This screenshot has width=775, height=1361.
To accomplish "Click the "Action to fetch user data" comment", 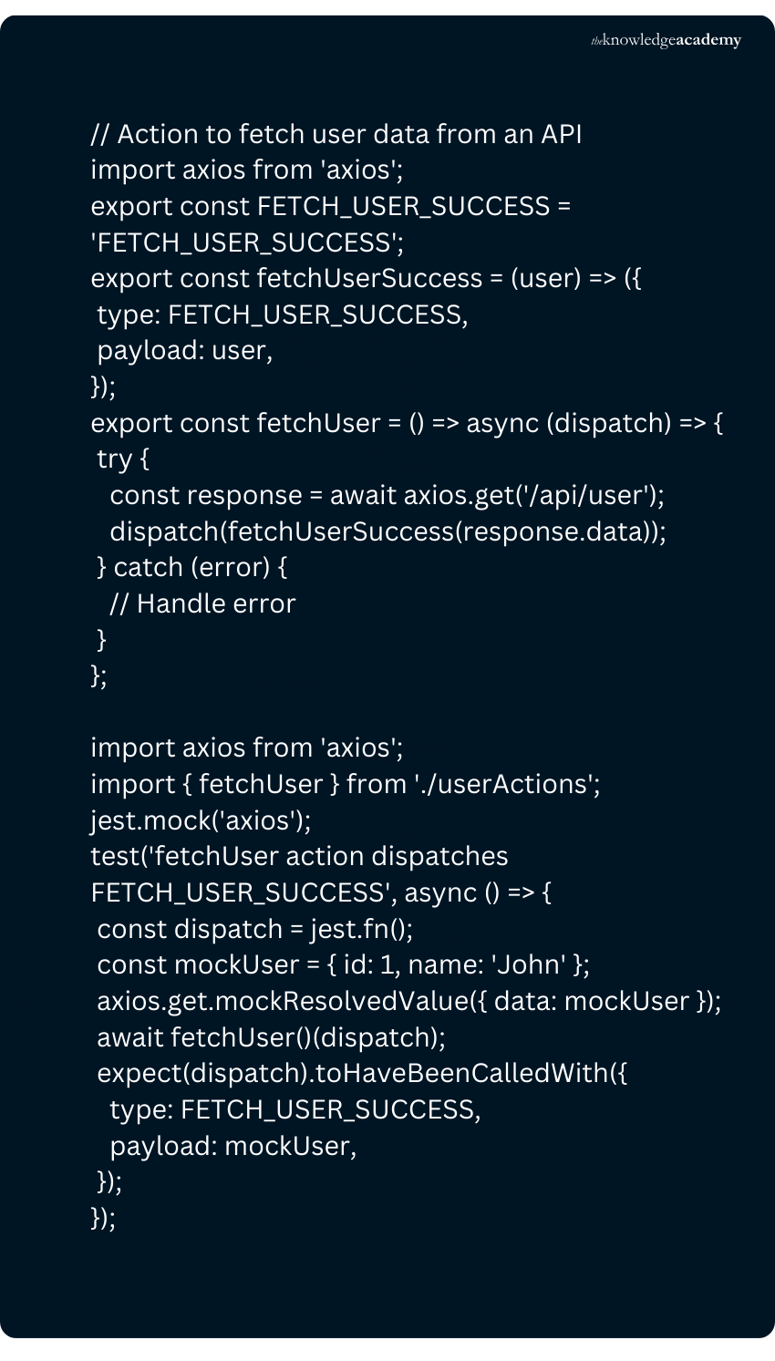I will tap(336, 134).
